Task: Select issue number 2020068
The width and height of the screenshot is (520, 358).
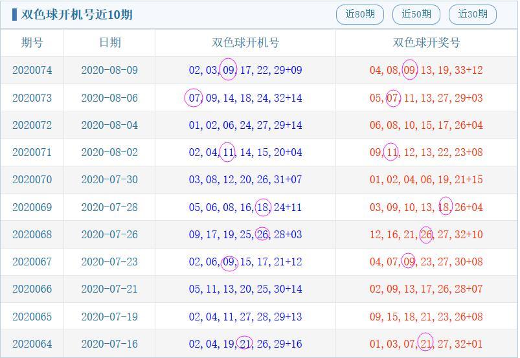Action: coord(32,234)
